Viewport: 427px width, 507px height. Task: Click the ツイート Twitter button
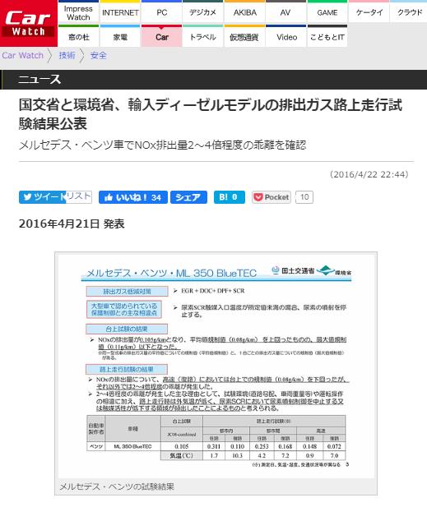pos(43,197)
